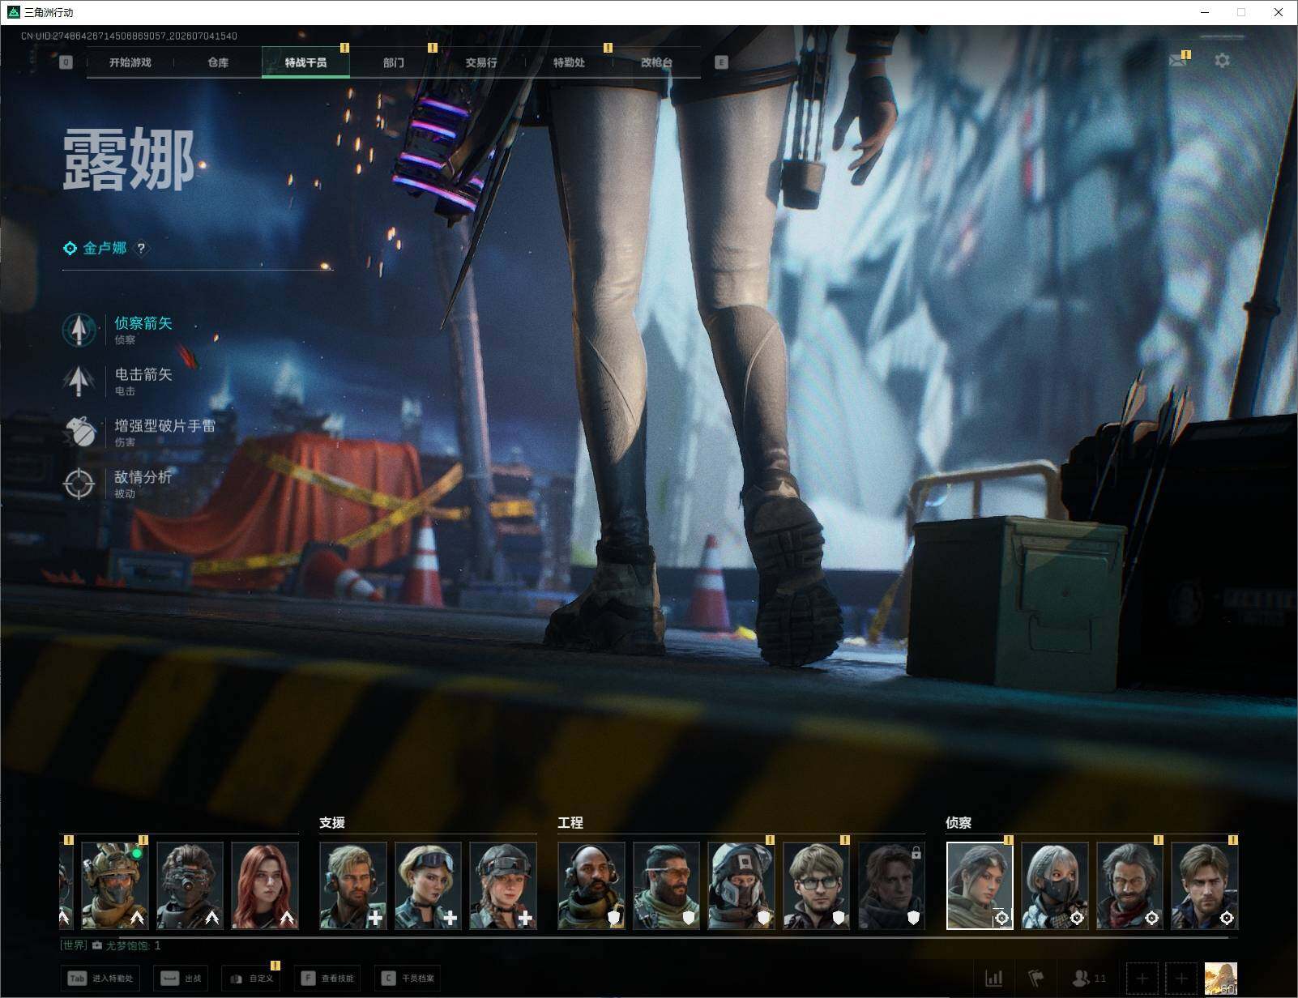Screen dimensions: 1298x998
Task: Open the mail inbox icon
Action: coord(1177,61)
